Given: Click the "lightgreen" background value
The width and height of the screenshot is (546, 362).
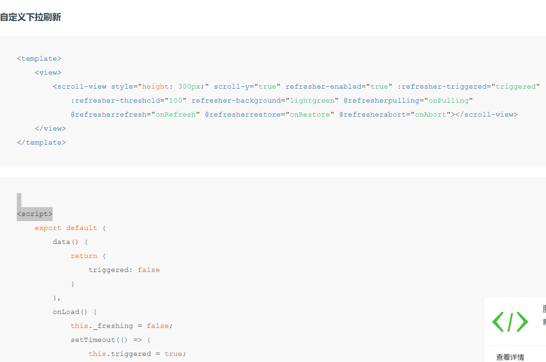Looking at the screenshot, I should click(x=312, y=101).
